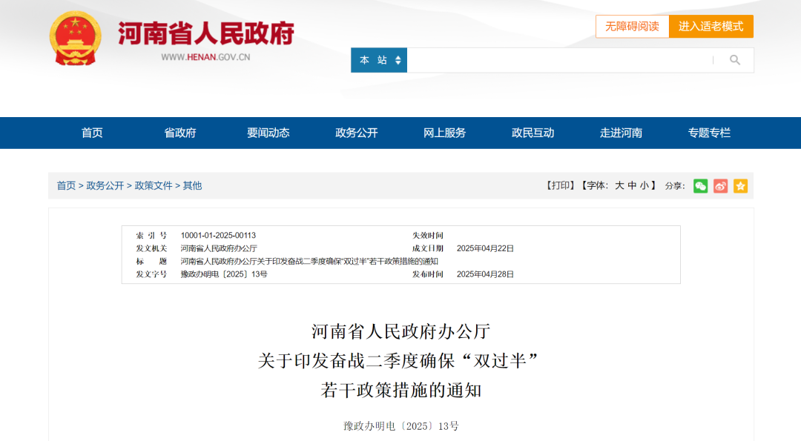
Task: Click the 无障碍阅读 button
Action: 633,27
